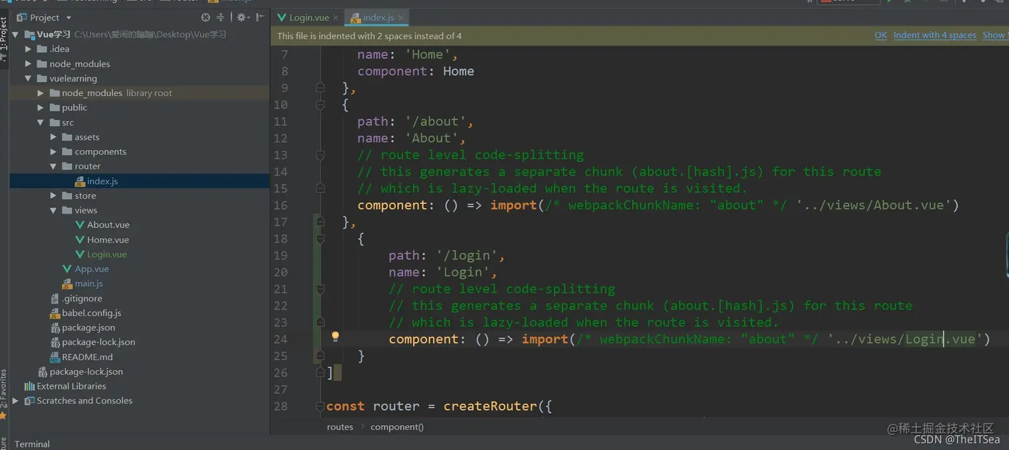Image resolution: width=1009 pixels, height=450 pixels.
Task: Collapse the router folder
Action: click(53, 167)
